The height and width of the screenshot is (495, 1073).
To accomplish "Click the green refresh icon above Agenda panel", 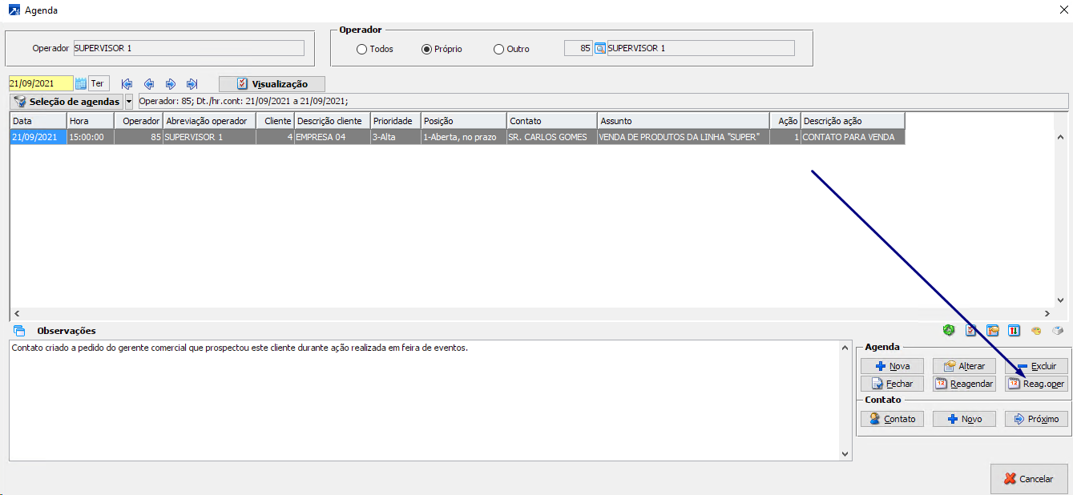I will coord(950,330).
